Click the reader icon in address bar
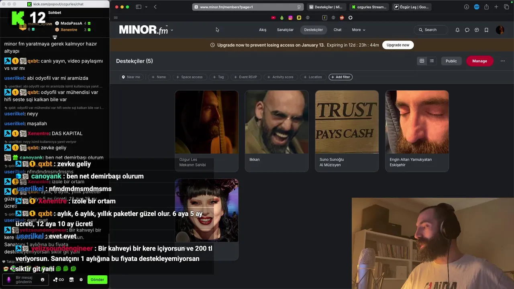Viewport: 514px width, 289px height. 299,7
